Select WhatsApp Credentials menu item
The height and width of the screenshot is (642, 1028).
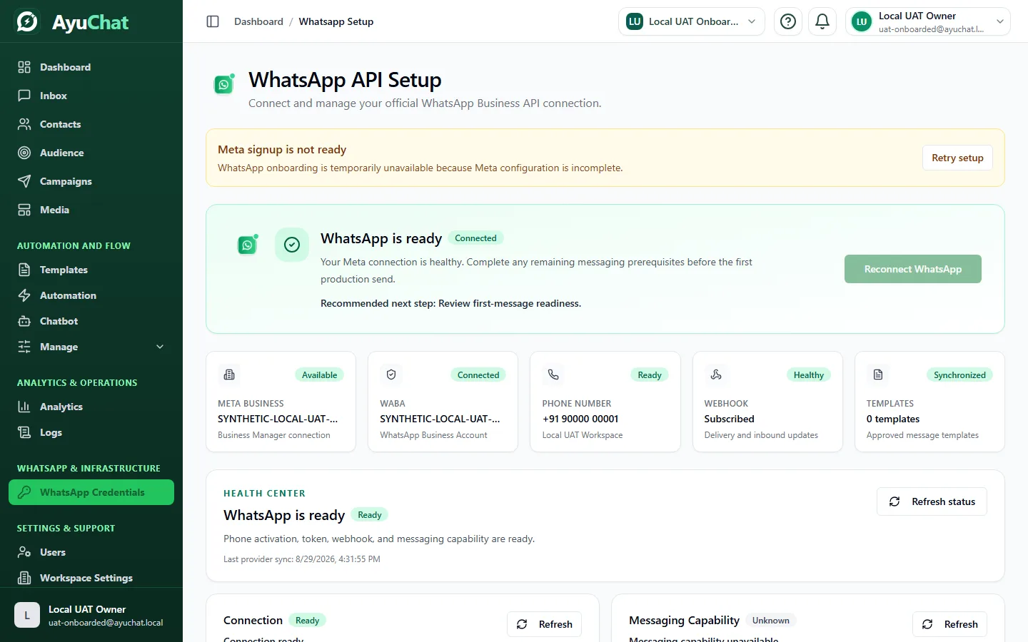click(x=91, y=492)
